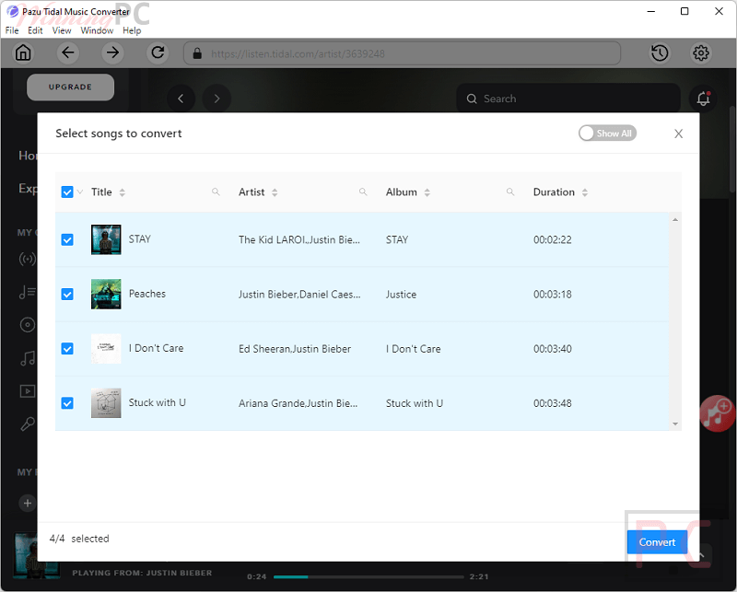Toggle the select-all checkbox in header
This screenshot has width=737, height=592.
67,192
